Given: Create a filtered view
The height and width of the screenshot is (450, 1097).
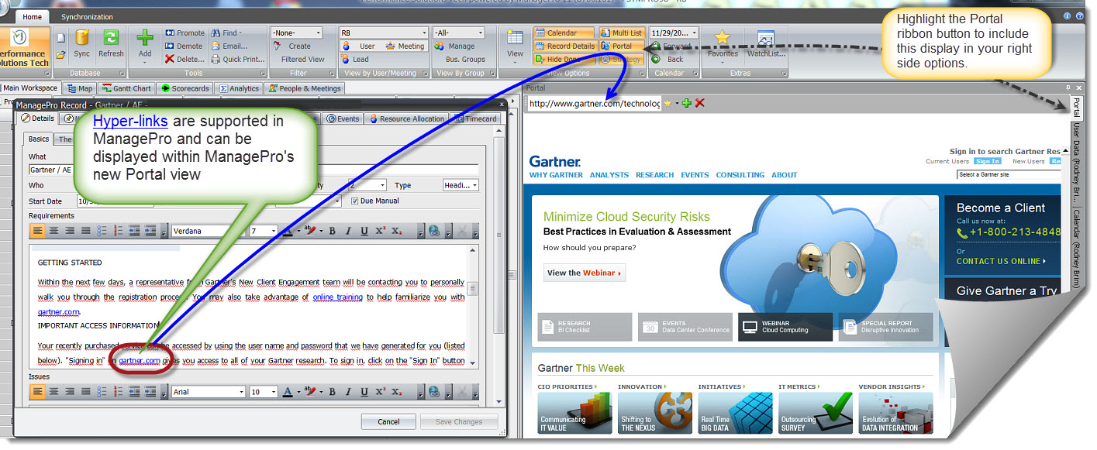Looking at the screenshot, I should tap(300, 52).
